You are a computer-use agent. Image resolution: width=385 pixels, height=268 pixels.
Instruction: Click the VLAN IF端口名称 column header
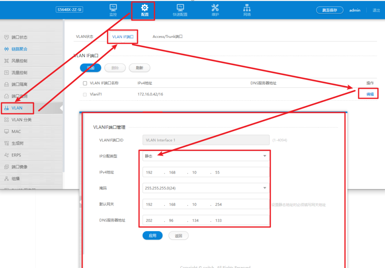104,83
